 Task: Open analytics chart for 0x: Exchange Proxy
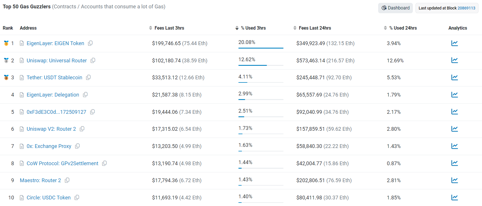(x=454, y=146)
